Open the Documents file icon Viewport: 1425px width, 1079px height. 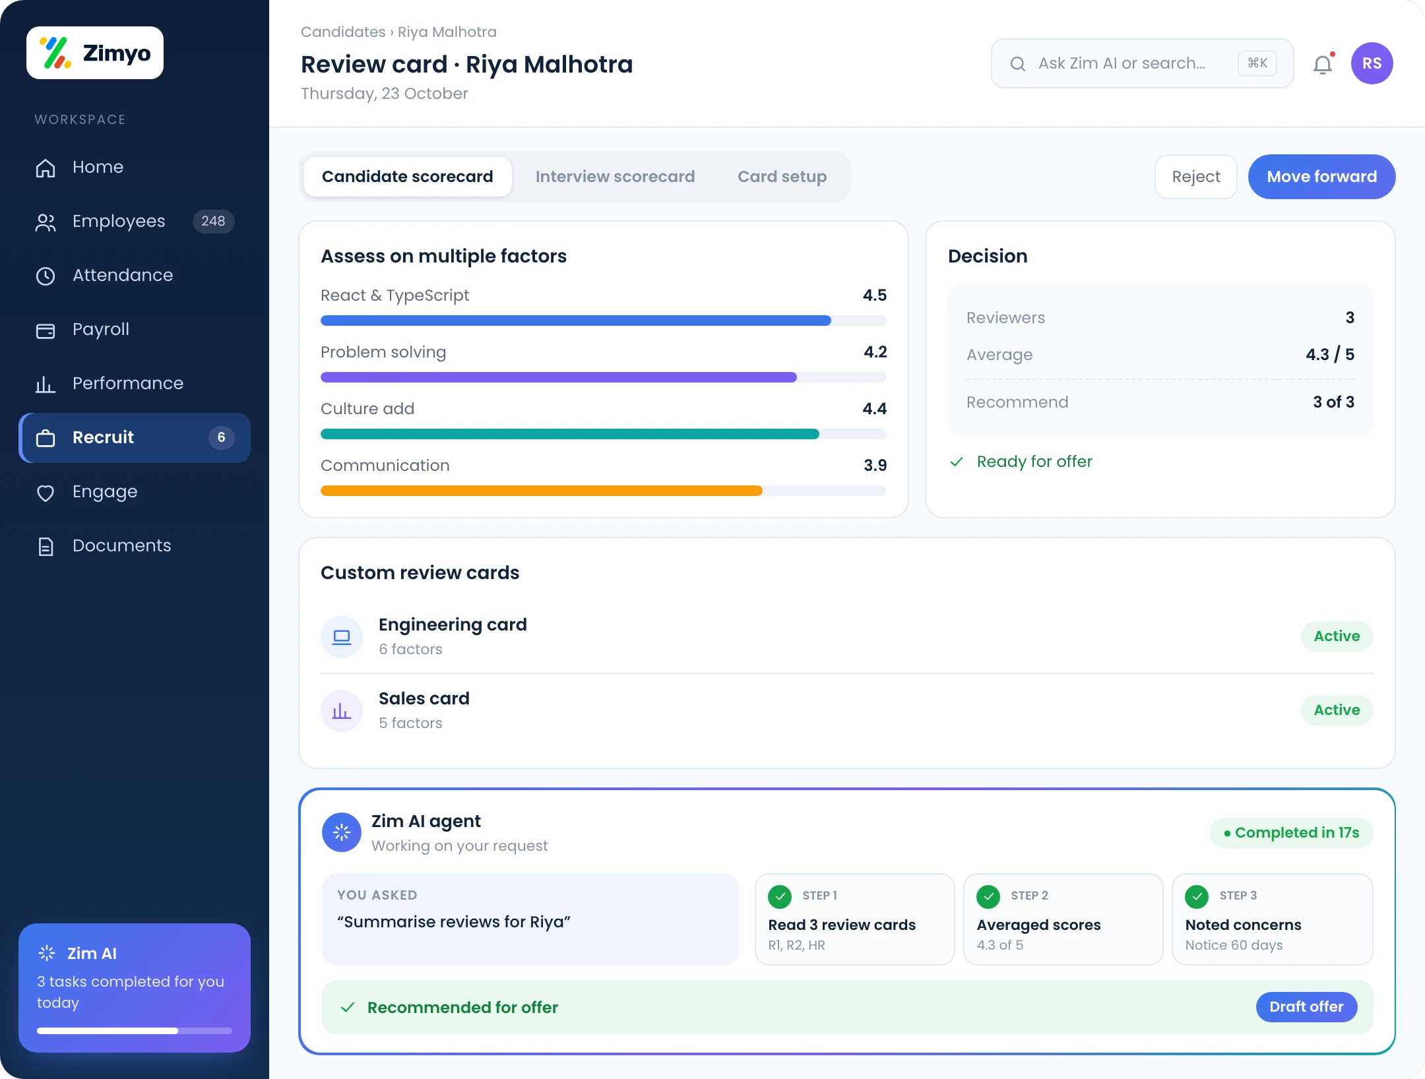[46, 546]
